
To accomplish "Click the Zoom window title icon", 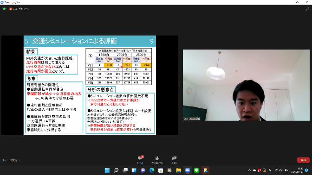I will (2, 2).
